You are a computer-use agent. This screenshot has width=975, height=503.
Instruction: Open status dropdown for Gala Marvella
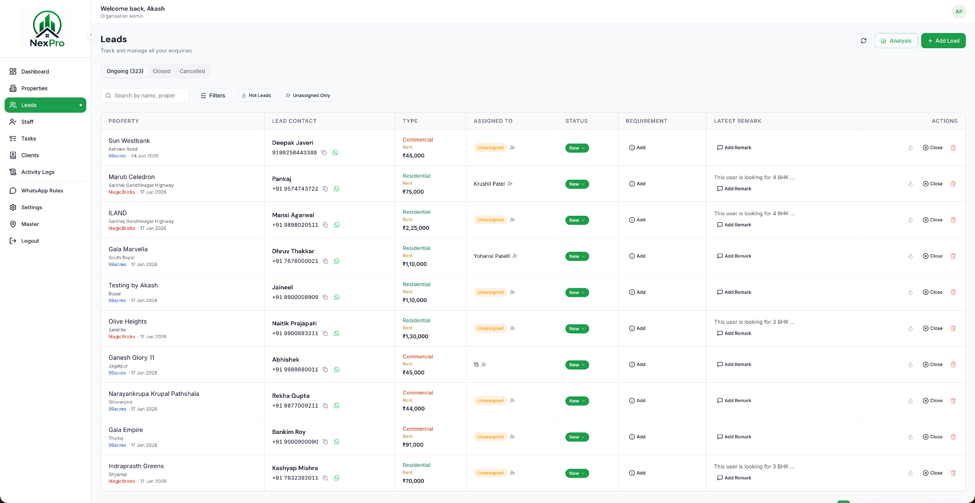click(x=577, y=256)
